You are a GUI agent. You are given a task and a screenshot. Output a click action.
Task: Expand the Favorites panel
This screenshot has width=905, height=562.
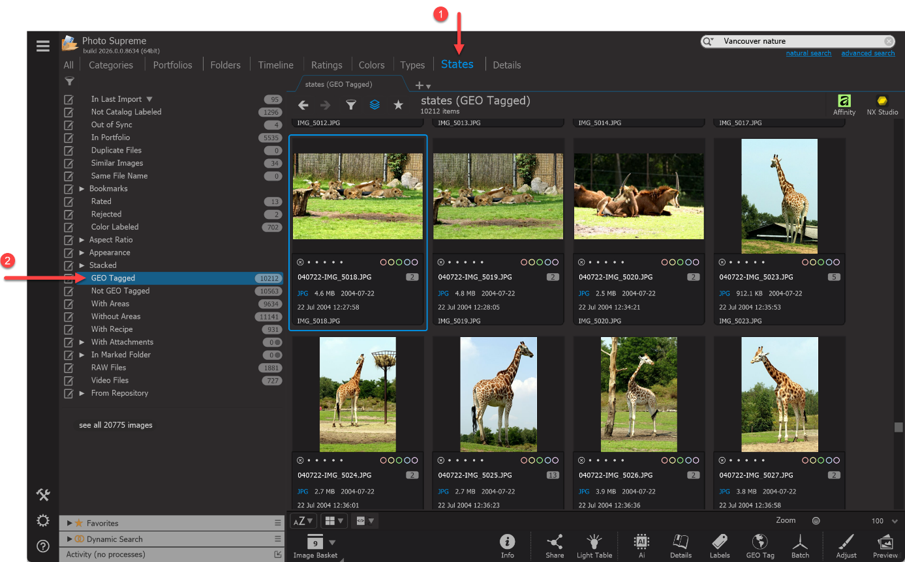[x=70, y=523]
